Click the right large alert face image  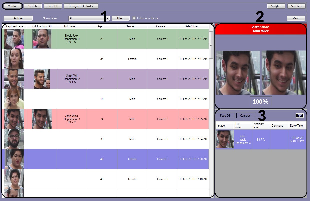point(284,73)
